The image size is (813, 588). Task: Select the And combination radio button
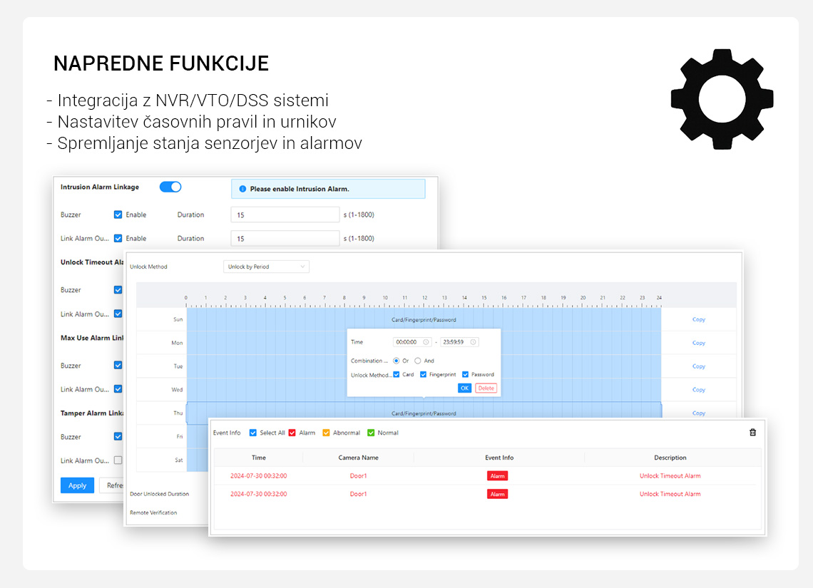click(x=418, y=361)
